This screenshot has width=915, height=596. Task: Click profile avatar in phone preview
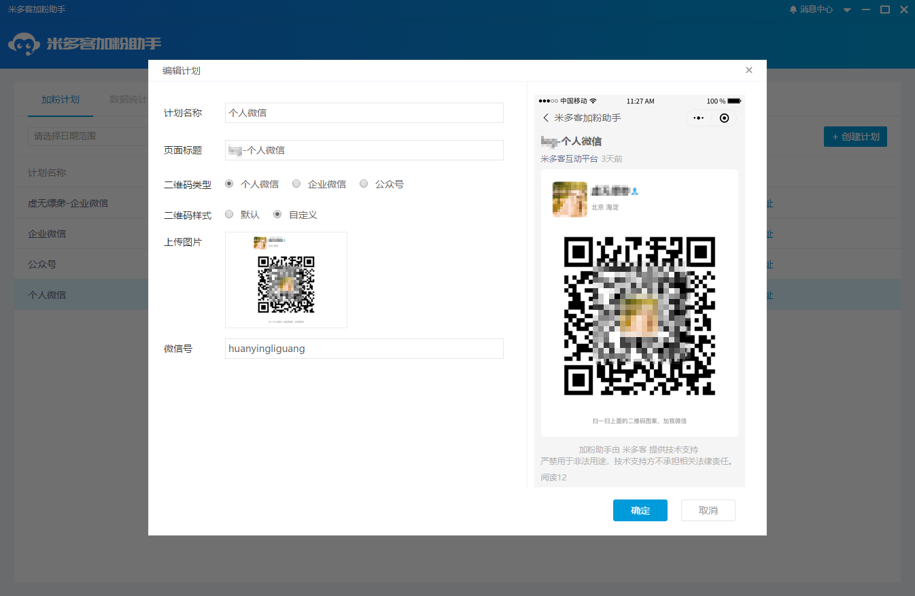570,199
